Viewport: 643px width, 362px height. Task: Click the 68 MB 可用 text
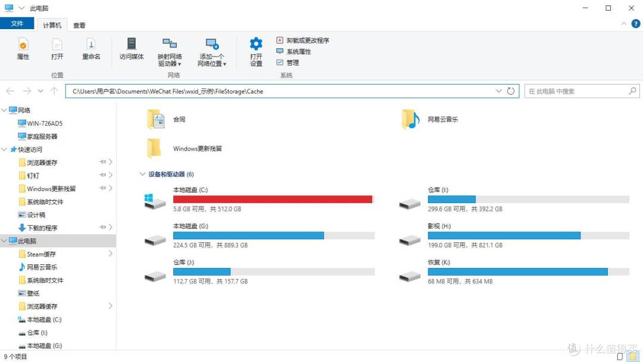[444, 281]
